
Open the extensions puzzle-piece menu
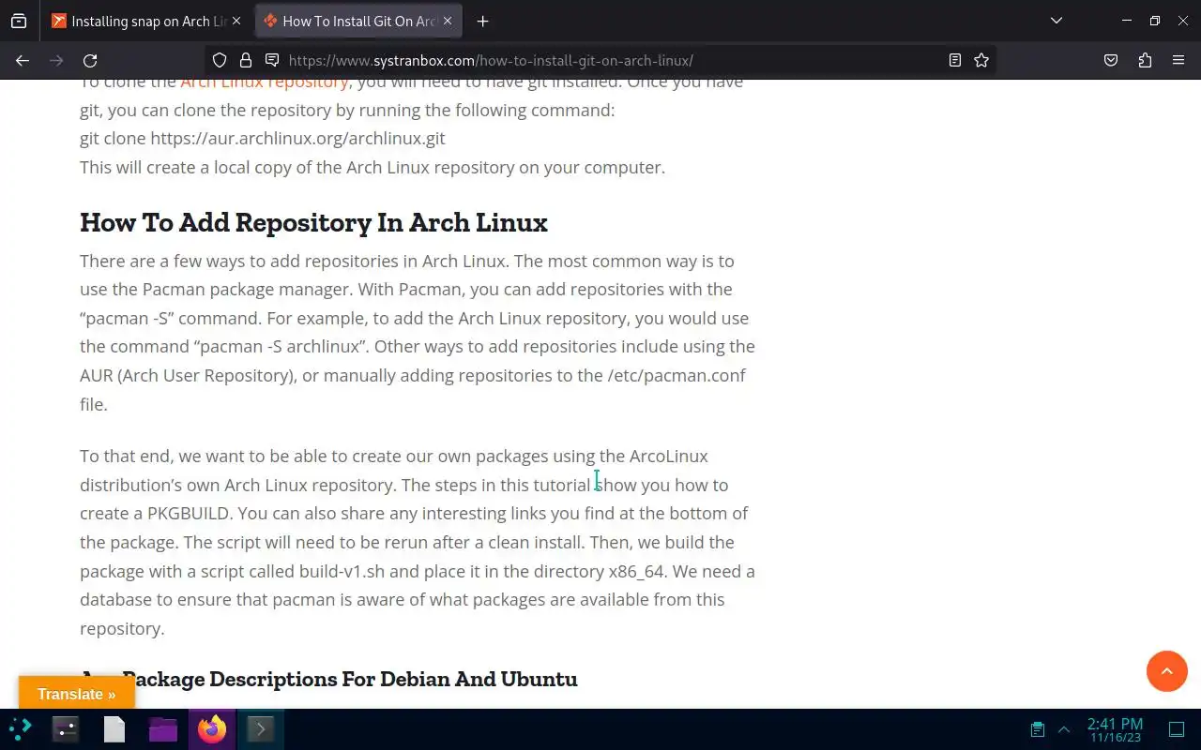tap(1145, 60)
